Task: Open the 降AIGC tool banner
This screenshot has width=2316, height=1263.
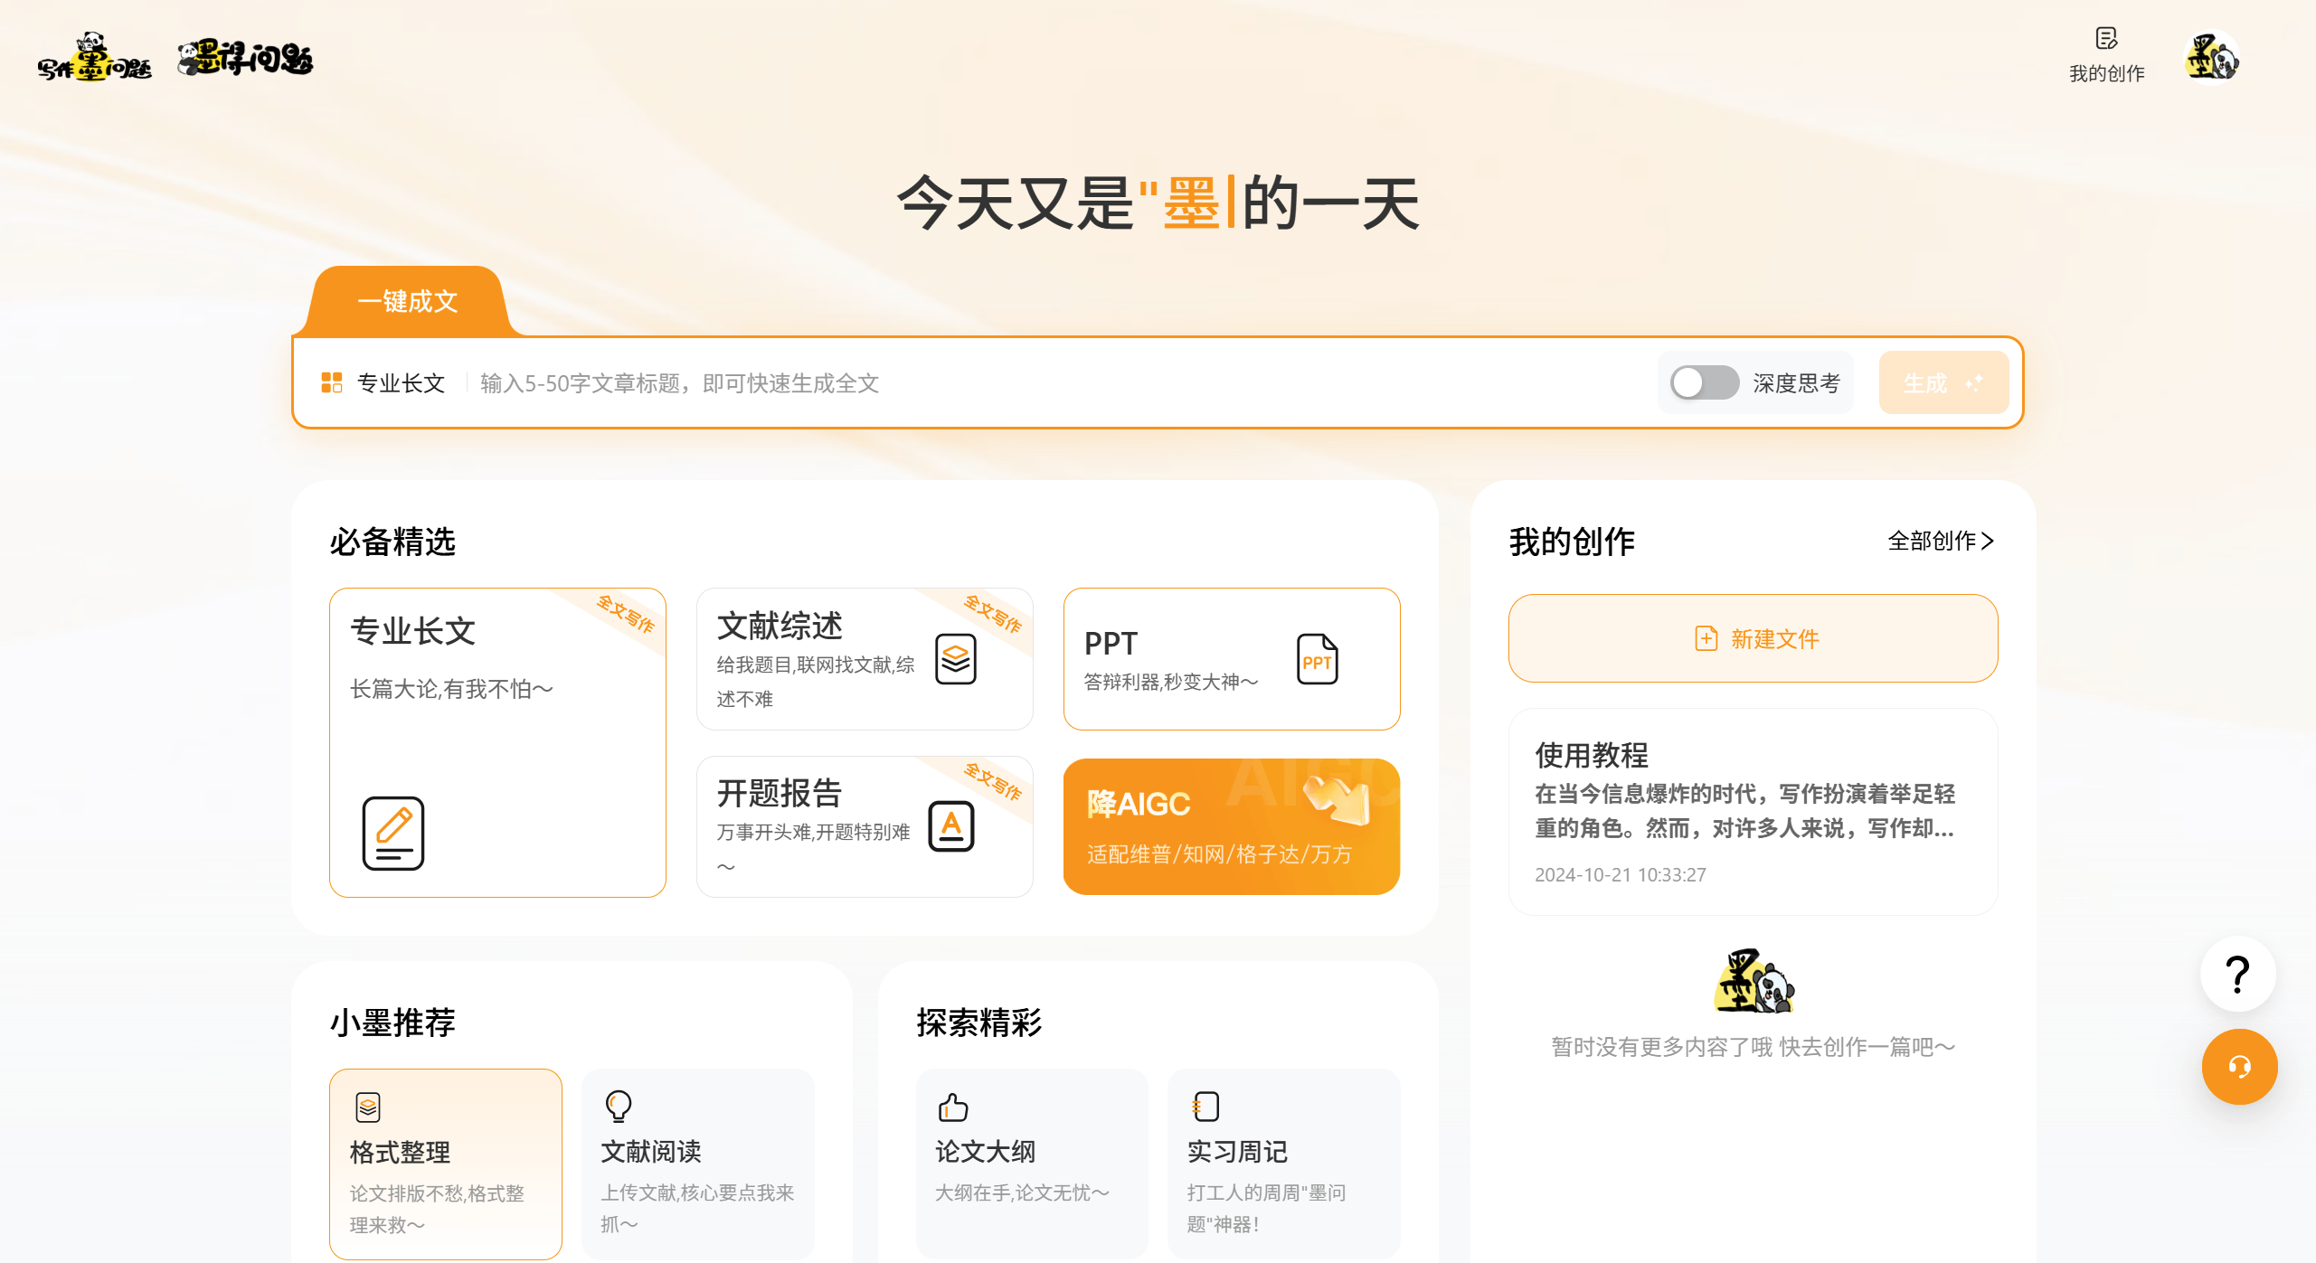Action: 1230,825
